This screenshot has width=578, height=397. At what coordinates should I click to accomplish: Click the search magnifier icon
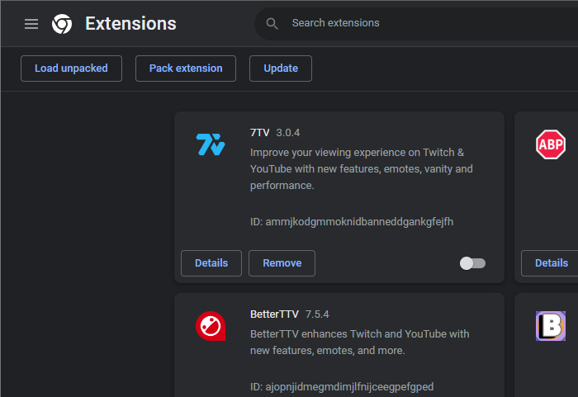point(273,24)
